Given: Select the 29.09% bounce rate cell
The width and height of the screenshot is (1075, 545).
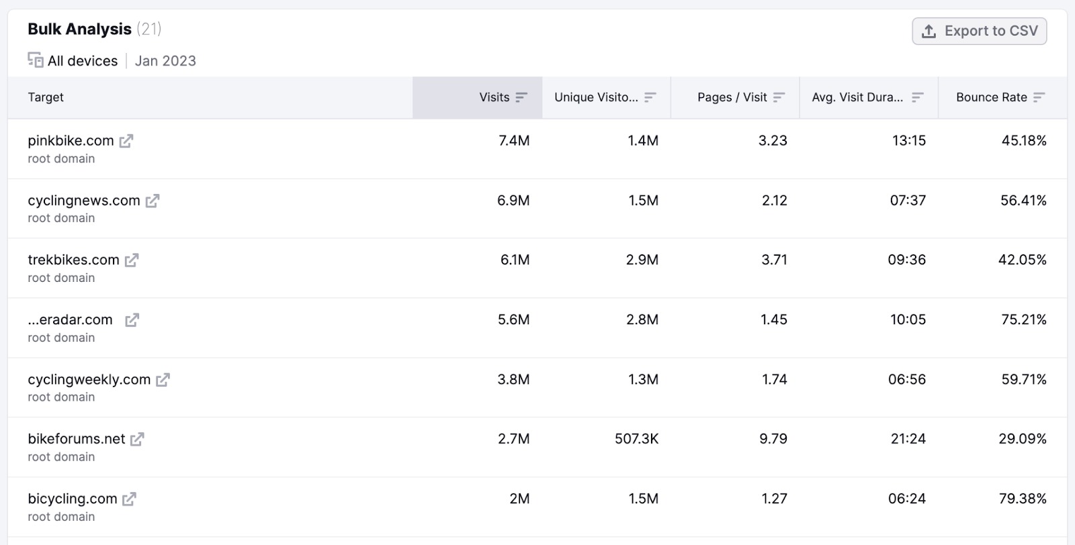Looking at the screenshot, I should 1023,439.
